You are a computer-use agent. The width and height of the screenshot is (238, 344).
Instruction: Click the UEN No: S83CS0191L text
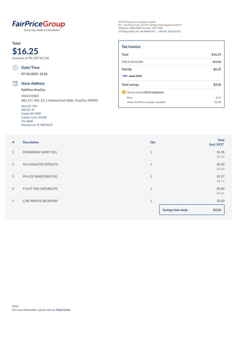click(x=170, y=31)
